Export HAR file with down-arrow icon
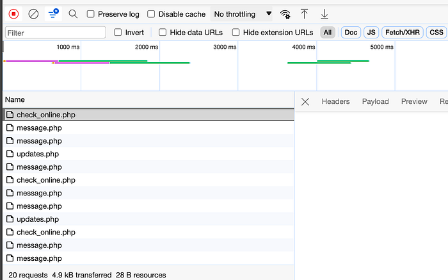The image size is (448, 280). pos(324,14)
